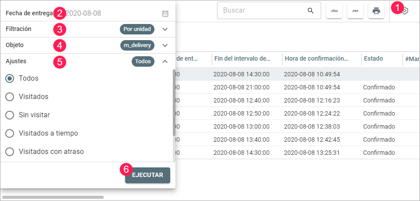
Task: Select Visitados a tiempo filter
Action: click(10, 133)
